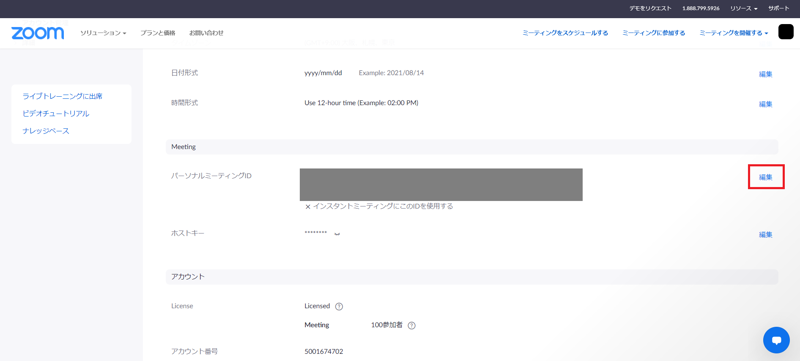Click the License help question mark icon
The image size is (800, 361).
pyautogui.click(x=339, y=307)
